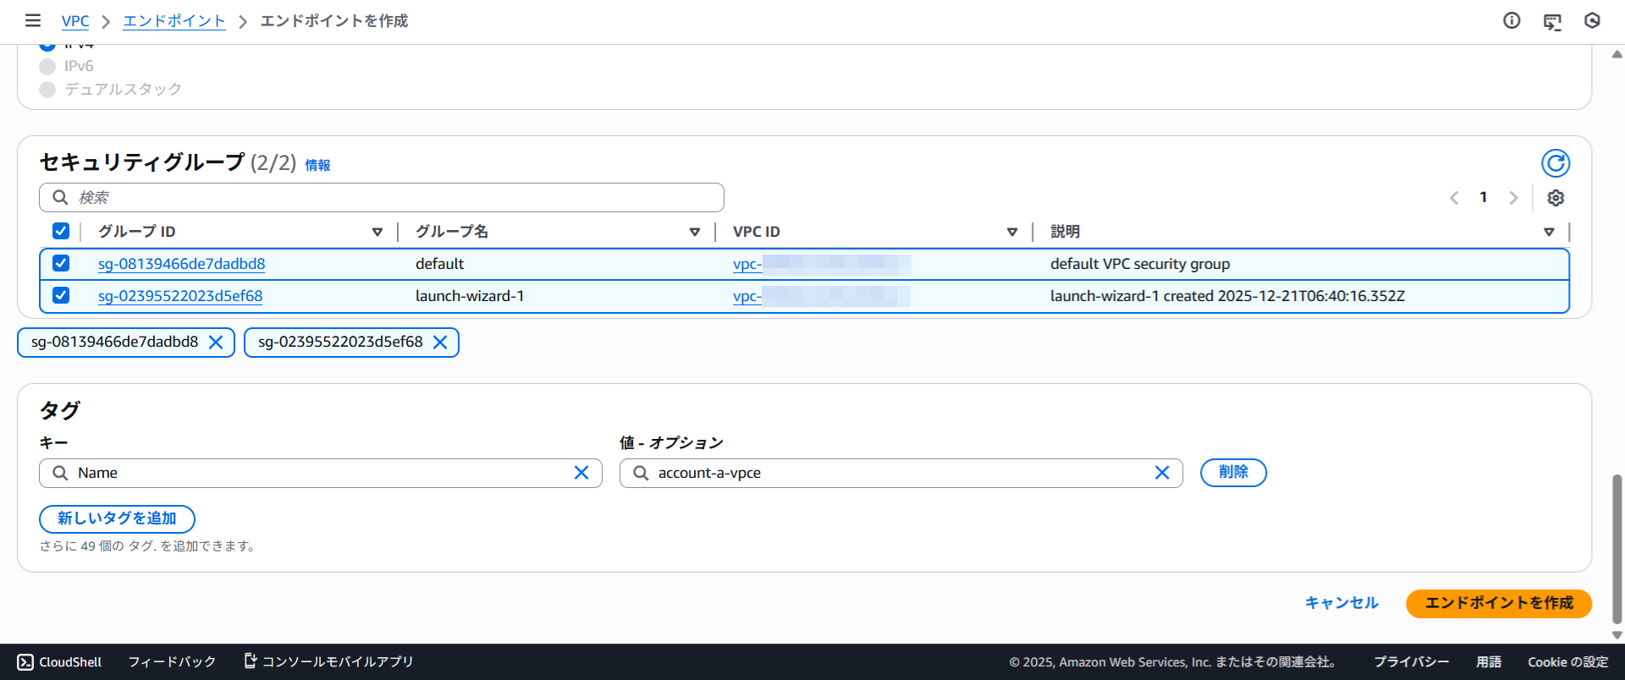Image resolution: width=1625 pixels, height=680 pixels.
Task: Uncheck the default security group row
Action: point(61,263)
